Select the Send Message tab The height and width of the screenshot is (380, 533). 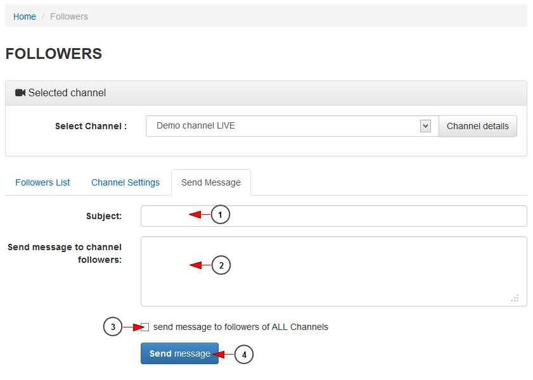tap(211, 182)
